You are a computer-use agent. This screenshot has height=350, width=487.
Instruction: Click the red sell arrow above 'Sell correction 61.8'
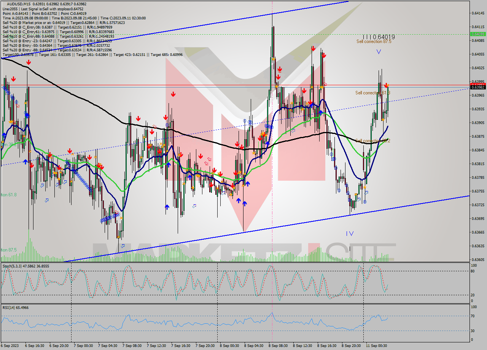click(x=386, y=86)
